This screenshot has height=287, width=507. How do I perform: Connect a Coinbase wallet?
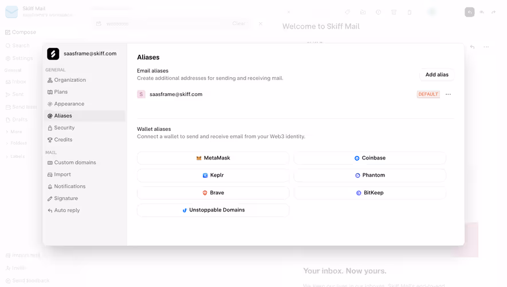pos(370,158)
